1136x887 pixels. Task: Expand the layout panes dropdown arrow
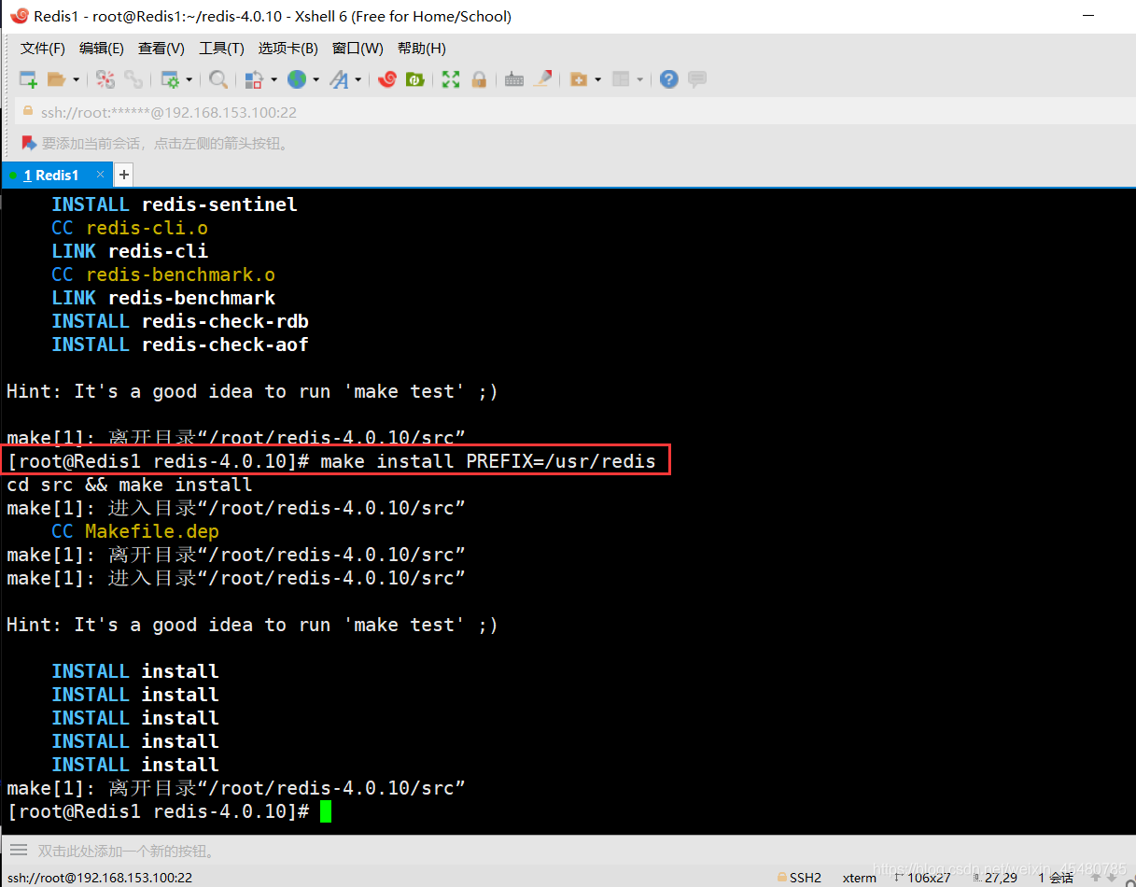(x=639, y=79)
